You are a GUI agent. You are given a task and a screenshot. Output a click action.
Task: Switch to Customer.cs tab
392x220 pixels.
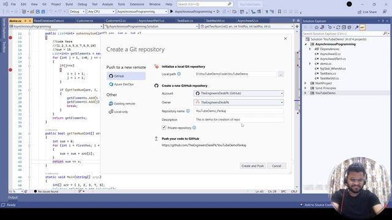click(x=85, y=21)
